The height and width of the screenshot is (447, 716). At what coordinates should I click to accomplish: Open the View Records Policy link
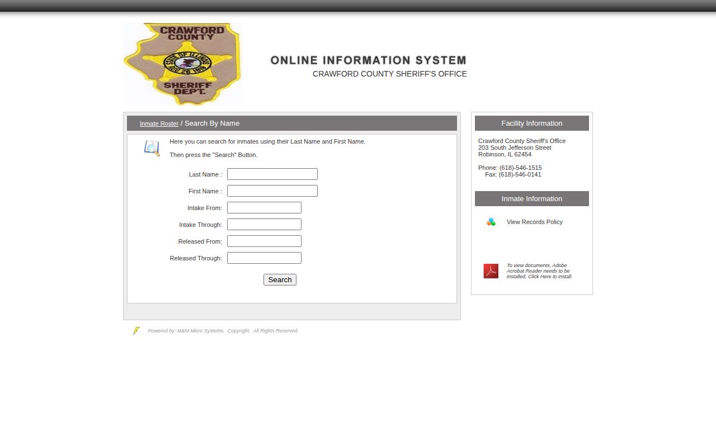pyautogui.click(x=535, y=222)
